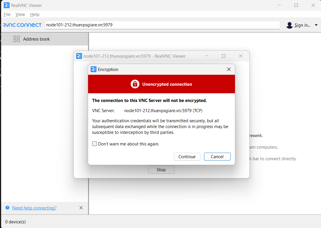
Task: Click the Unencrypted connection banner text
Action: pyautogui.click(x=167, y=84)
